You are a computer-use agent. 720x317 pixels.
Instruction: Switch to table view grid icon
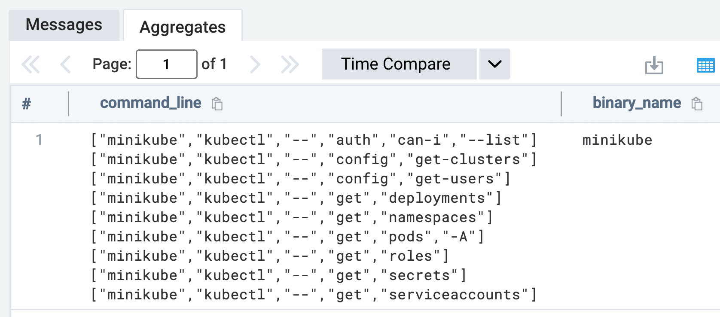(705, 65)
